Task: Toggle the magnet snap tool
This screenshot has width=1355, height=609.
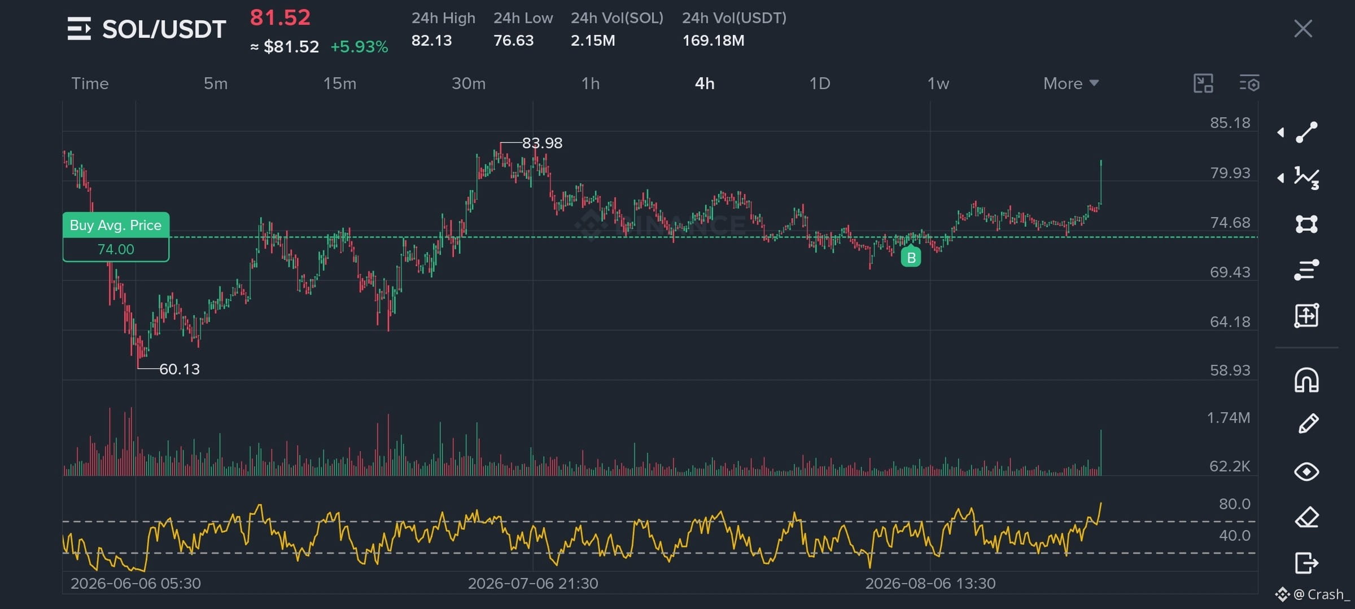Action: click(x=1306, y=379)
